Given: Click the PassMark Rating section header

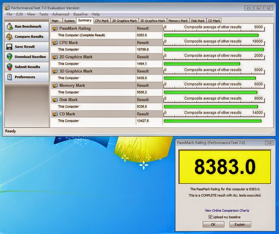Looking at the screenshot, I should click(107, 28).
